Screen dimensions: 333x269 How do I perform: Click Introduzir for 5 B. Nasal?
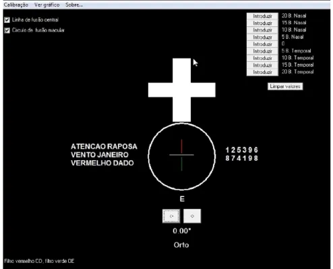[262, 37]
